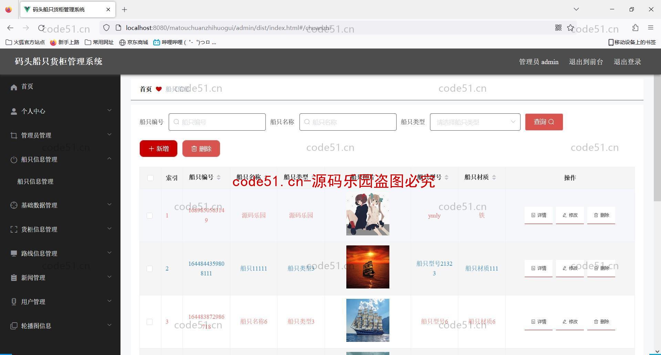
Task: Click the globe icon beside 基础数据管理
Action: click(x=14, y=205)
